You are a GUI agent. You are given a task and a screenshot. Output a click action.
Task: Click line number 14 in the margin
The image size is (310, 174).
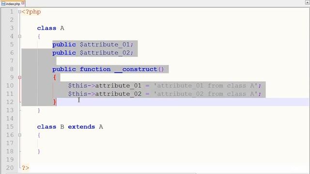point(10,118)
